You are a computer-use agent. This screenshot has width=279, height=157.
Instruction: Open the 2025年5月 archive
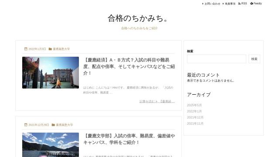point(194,105)
